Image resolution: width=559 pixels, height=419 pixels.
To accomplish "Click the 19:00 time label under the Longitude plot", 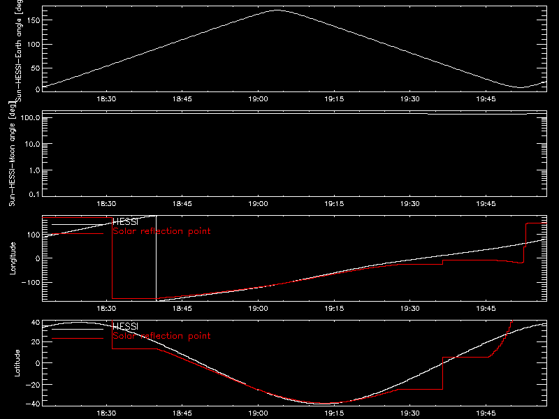I will [x=258, y=309].
